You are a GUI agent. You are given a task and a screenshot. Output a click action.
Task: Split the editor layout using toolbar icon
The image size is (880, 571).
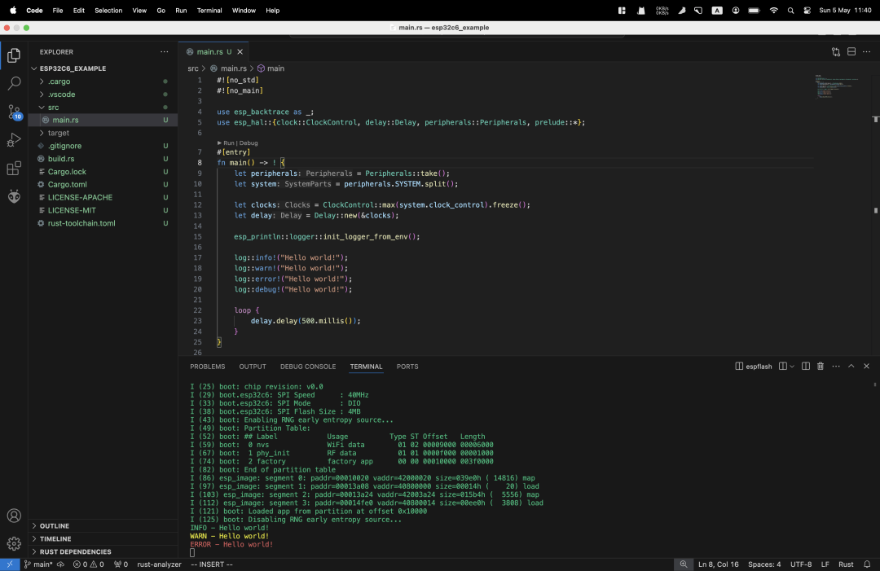pyautogui.click(x=851, y=51)
